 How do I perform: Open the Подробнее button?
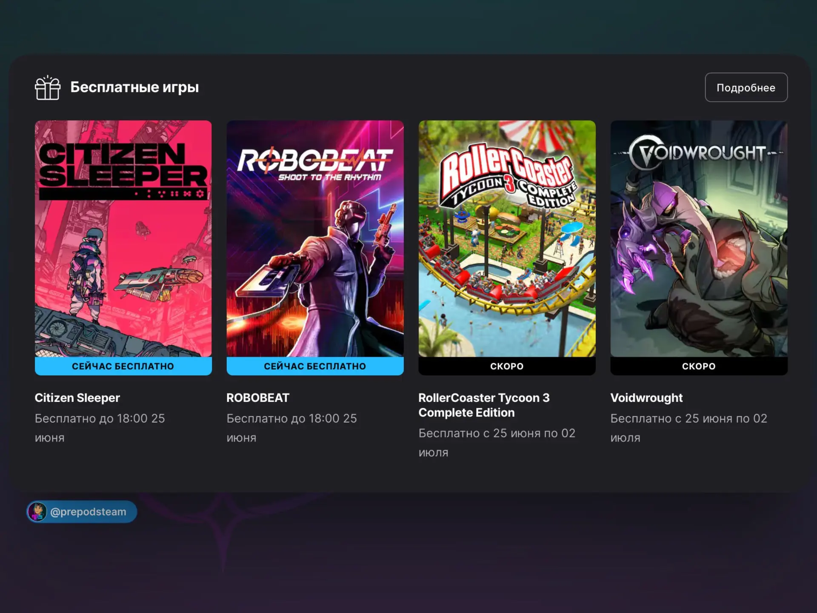point(746,87)
